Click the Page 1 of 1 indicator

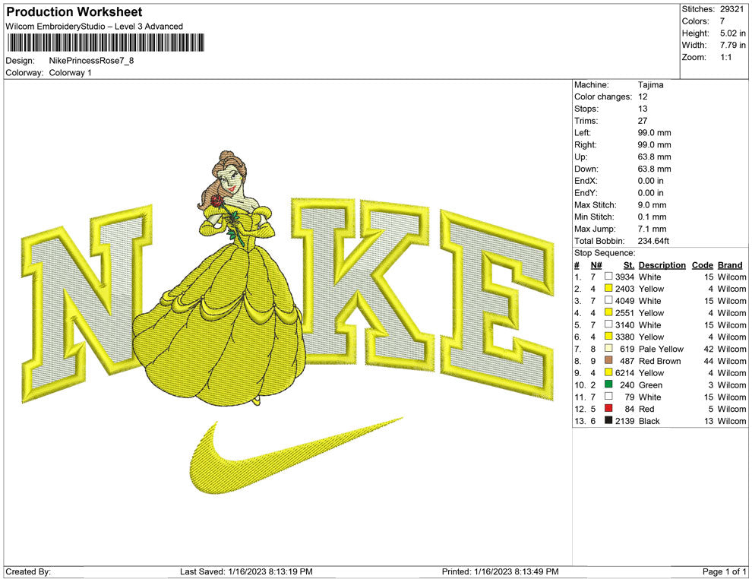point(724,571)
